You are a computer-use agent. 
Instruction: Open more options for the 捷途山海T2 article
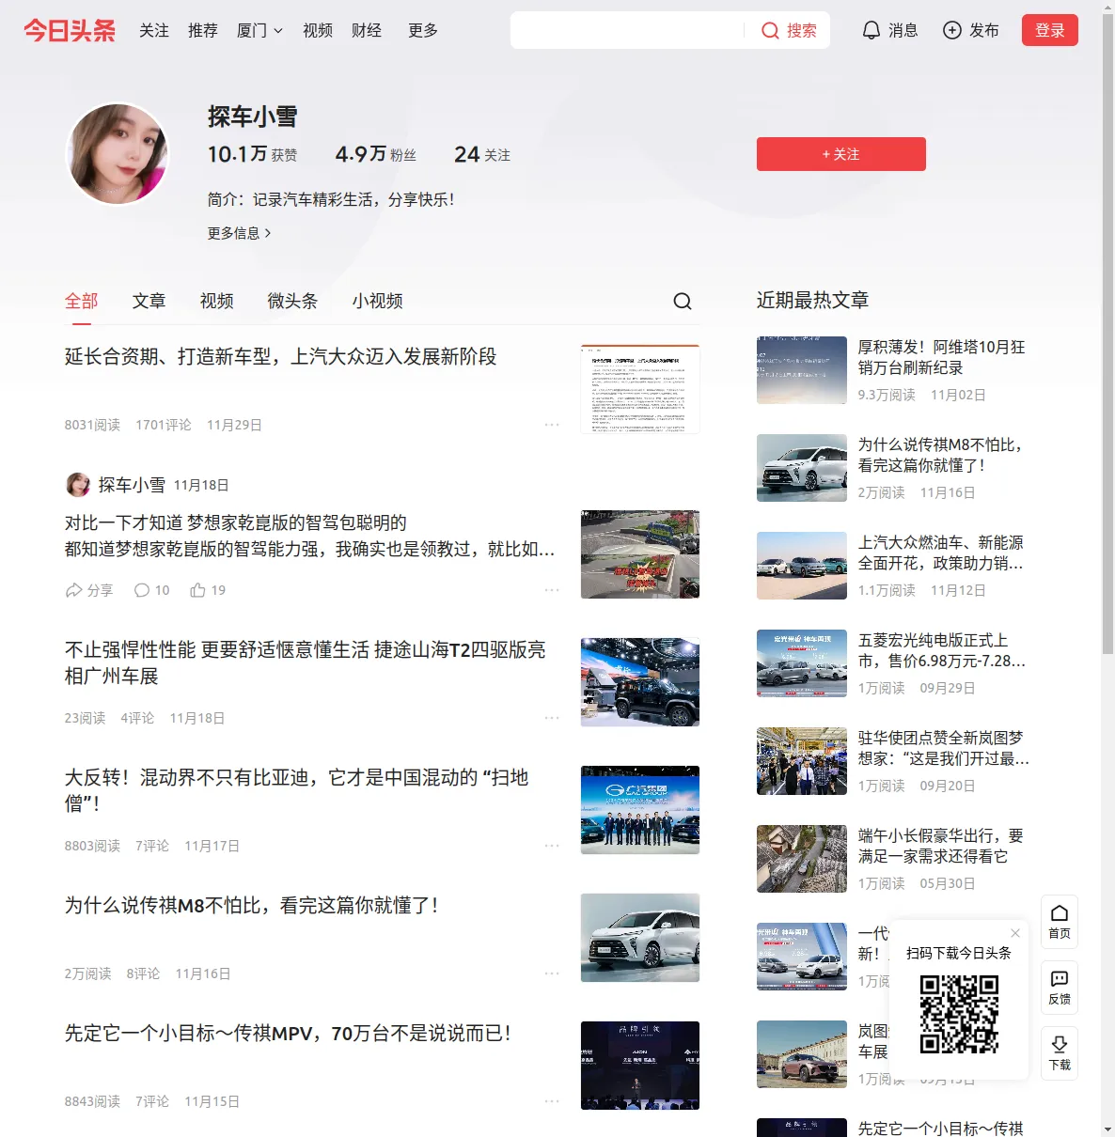(x=552, y=718)
